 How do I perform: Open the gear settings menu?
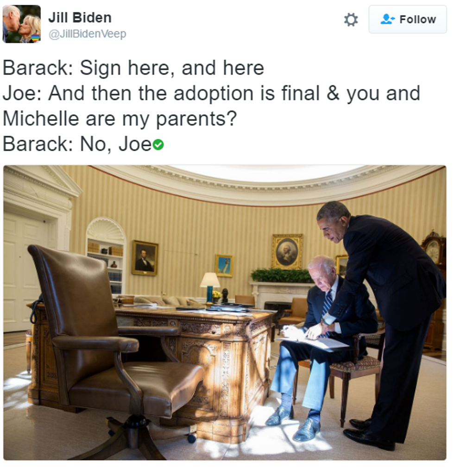coord(350,20)
